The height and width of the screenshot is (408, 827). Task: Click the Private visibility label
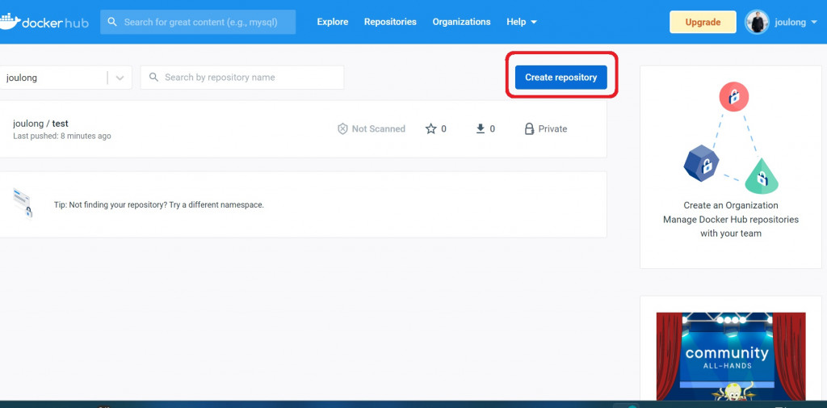point(552,128)
